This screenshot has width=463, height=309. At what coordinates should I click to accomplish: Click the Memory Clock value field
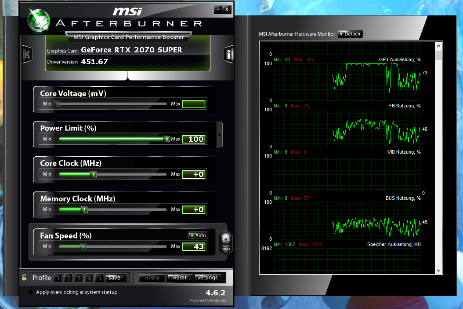click(x=194, y=210)
